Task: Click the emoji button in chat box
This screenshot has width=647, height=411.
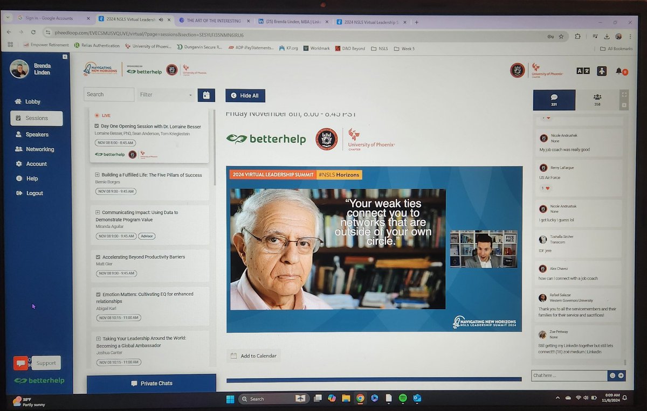Action: tap(612, 375)
